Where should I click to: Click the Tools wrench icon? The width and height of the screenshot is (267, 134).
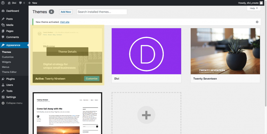(x=3, y=91)
